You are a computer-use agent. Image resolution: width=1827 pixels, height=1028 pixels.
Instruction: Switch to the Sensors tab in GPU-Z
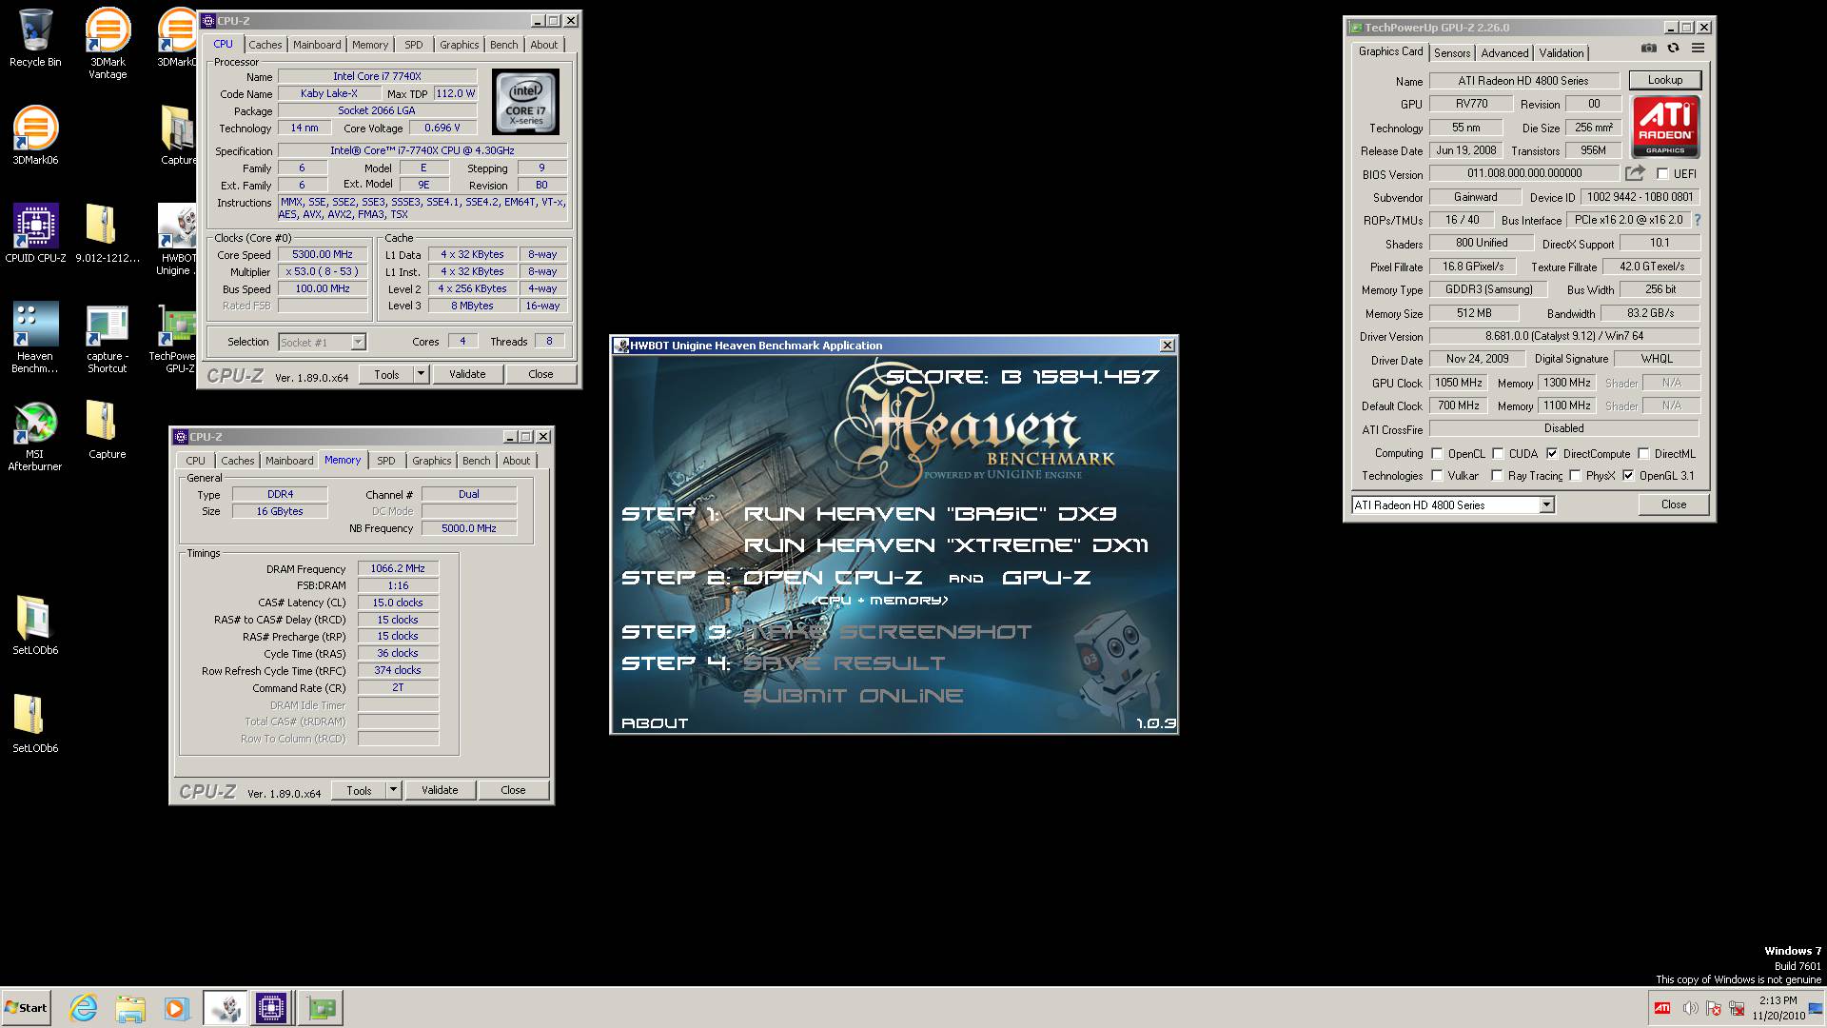pyautogui.click(x=1452, y=53)
